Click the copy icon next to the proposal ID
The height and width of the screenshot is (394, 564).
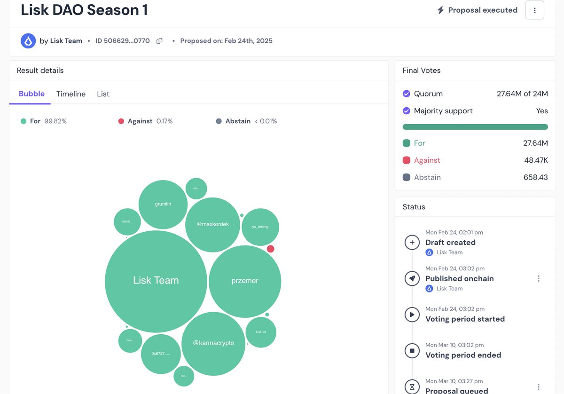click(x=159, y=40)
